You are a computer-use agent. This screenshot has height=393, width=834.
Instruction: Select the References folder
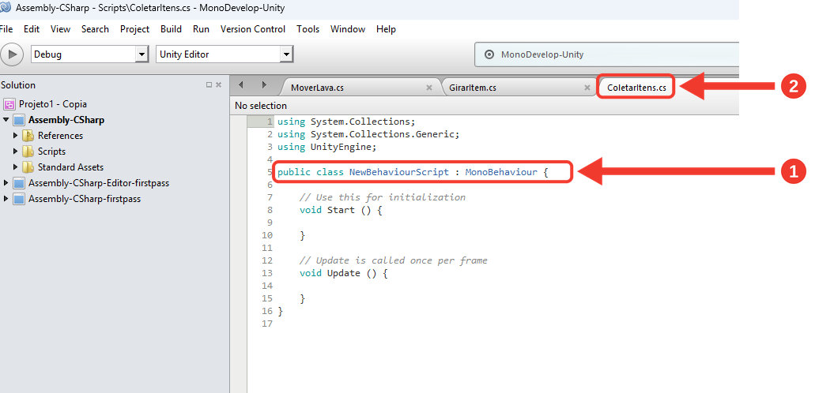(x=61, y=136)
